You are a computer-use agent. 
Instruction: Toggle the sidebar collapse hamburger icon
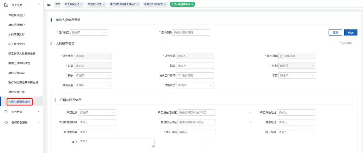(x=49, y=4)
